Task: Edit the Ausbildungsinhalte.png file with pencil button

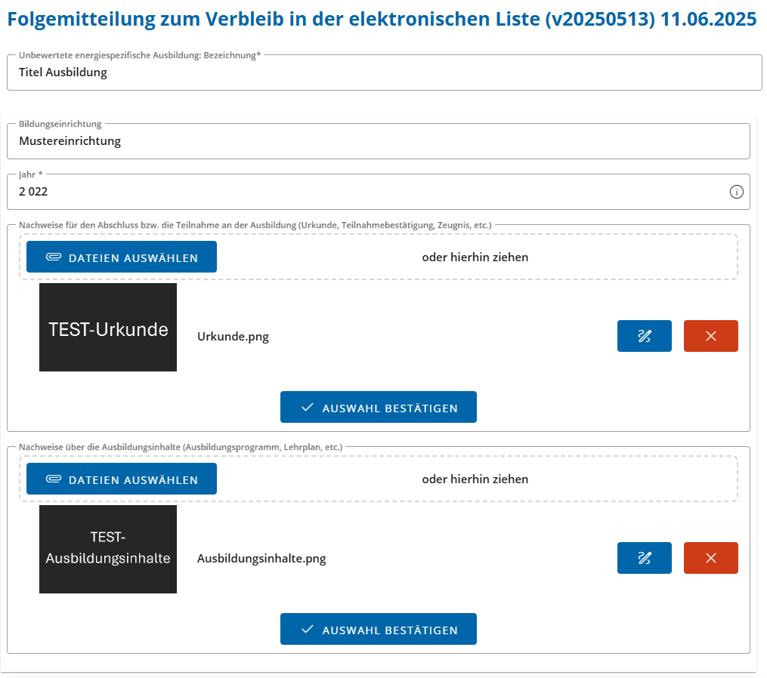Action: (x=645, y=558)
